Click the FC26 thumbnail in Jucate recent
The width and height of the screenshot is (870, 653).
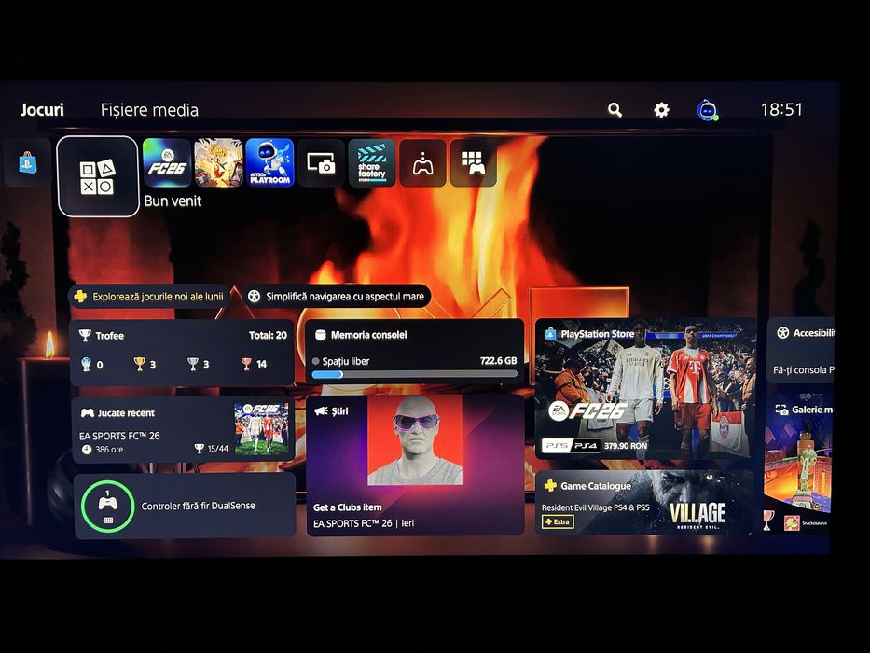pos(261,429)
